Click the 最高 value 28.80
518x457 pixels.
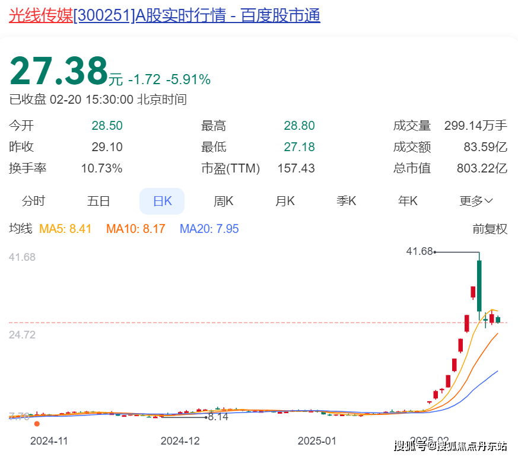click(x=299, y=126)
